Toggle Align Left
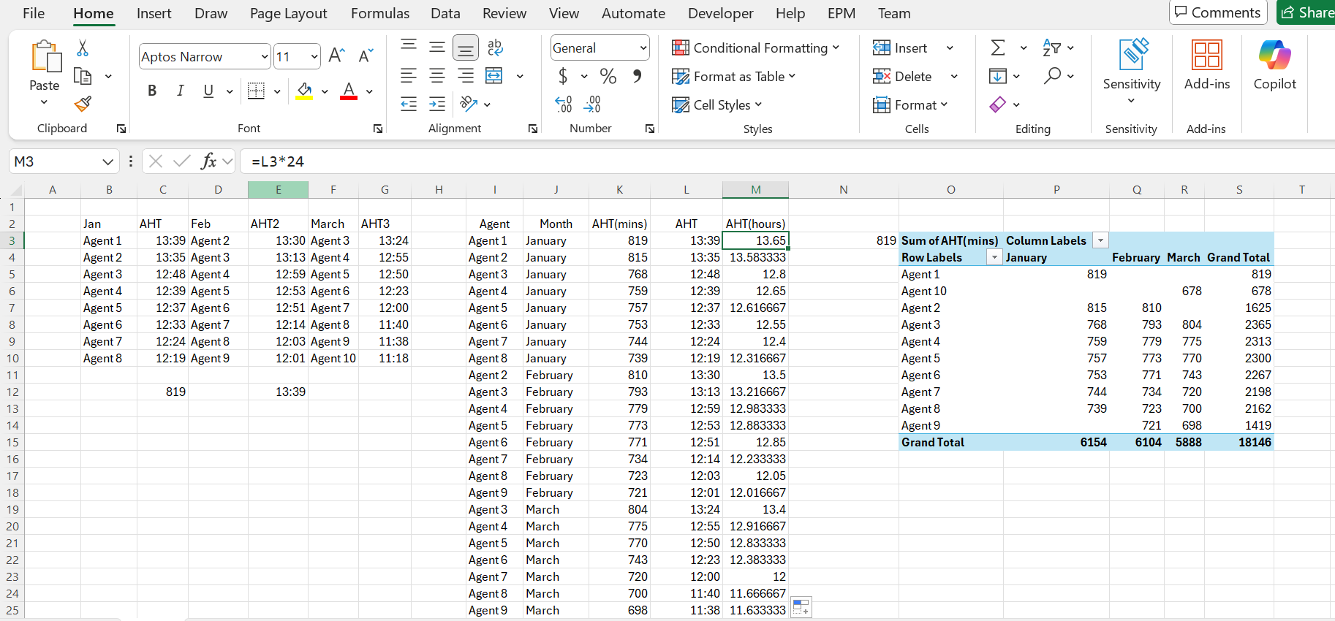The image size is (1335, 621). 409,76
